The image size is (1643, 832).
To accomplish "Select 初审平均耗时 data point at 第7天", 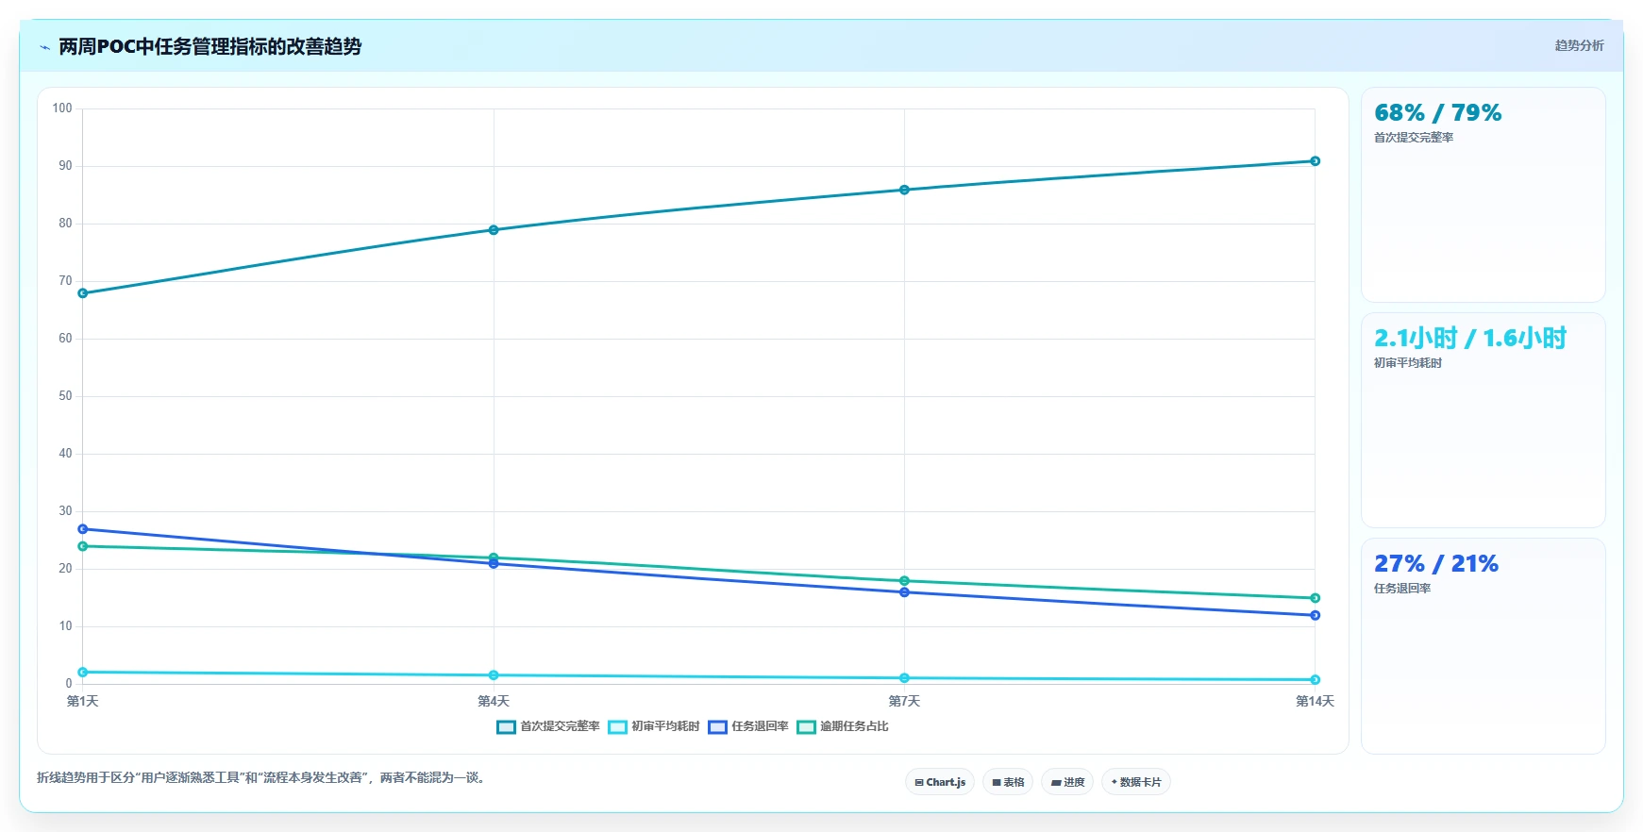I will click(x=904, y=678).
